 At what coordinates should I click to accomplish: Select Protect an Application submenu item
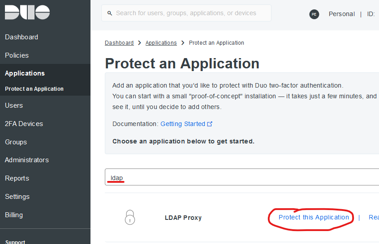click(x=34, y=89)
